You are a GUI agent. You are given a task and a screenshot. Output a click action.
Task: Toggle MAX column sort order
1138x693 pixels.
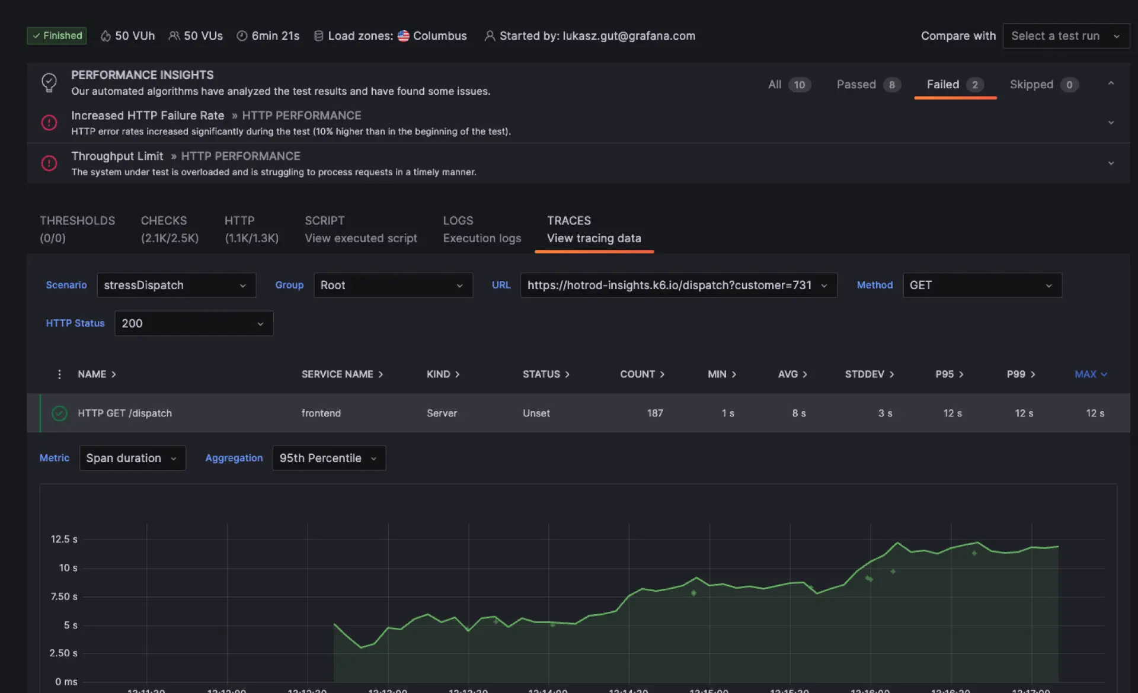click(x=1091, y=374)
